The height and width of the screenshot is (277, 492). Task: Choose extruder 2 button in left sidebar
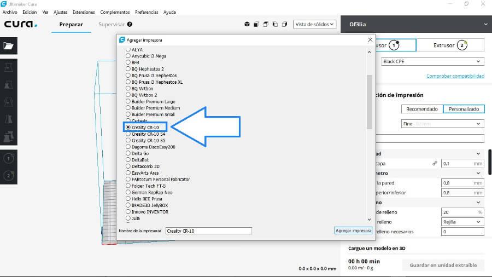click(x=8, y=175)
